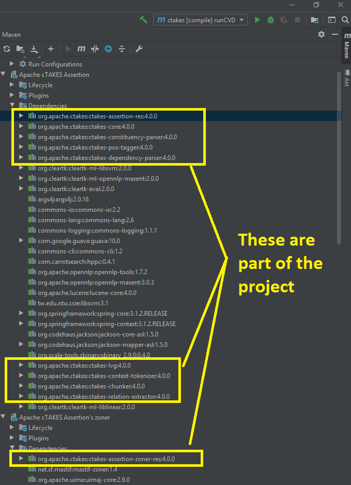Toggle Offline Mode blue circle icon
The width and height of the screenshot is (351, 485).
coord(108,49)
